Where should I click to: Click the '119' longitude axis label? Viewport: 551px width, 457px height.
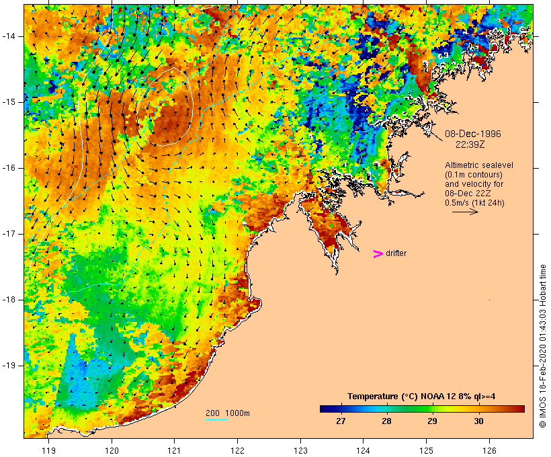click(48, 450)
